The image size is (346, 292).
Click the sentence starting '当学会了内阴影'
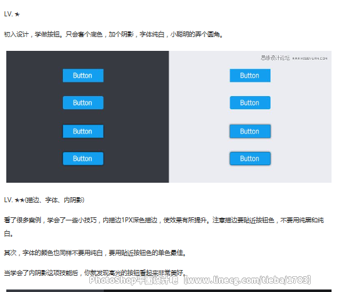pyautogui.click(x=94, y=273)
